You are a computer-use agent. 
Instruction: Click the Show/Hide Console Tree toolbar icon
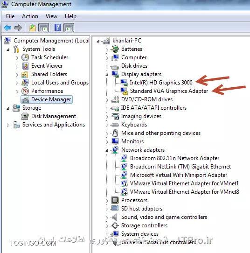43,28
